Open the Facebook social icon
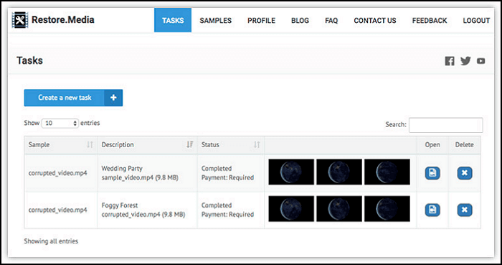 pyautogui.click(x=450, y=61)
